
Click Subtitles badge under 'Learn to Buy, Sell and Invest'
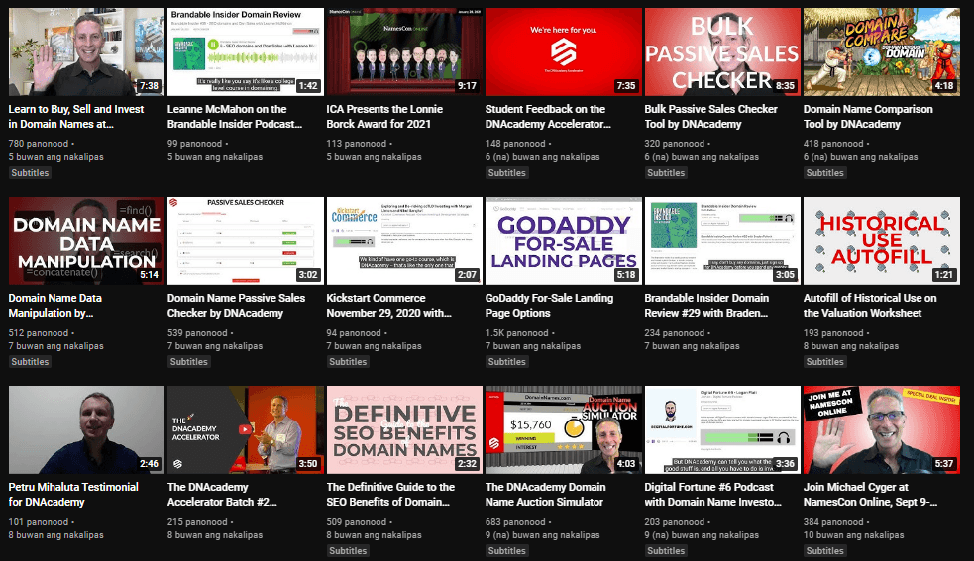pos(30,173)
